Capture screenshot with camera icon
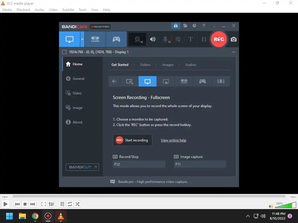The width and height of the screenshot is (298, 223). pyautogui.click(x=234, y=39)
